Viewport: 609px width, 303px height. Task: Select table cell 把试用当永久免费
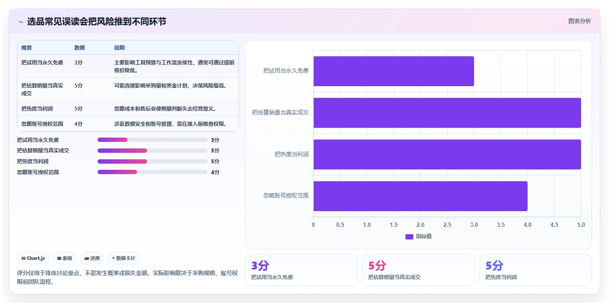42,63
